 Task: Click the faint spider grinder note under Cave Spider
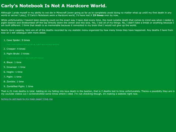[x=33, y=44]
